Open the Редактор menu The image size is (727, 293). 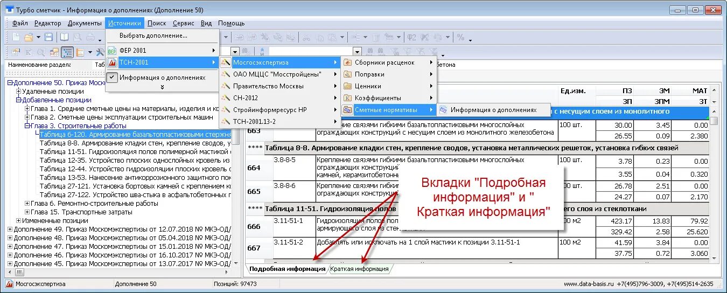click(x=48, y=23)
